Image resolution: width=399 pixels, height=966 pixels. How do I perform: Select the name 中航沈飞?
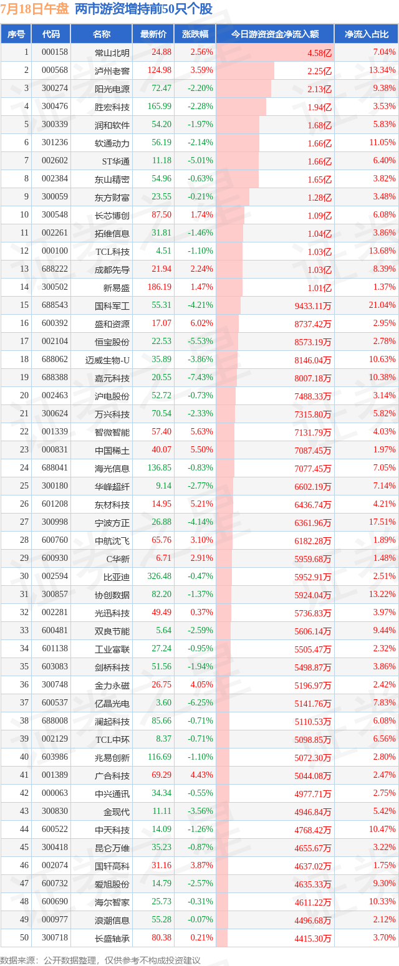point(112,541)
